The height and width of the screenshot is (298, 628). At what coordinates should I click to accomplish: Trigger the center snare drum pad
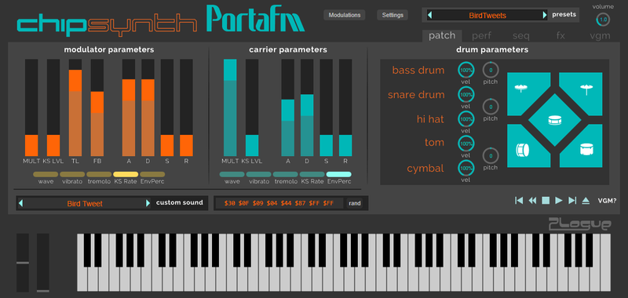click(555, 120)
